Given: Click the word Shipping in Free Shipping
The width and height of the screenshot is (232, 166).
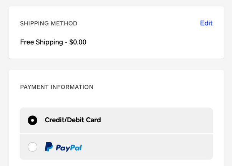Looking at the screenshot, I should [49, 43].
